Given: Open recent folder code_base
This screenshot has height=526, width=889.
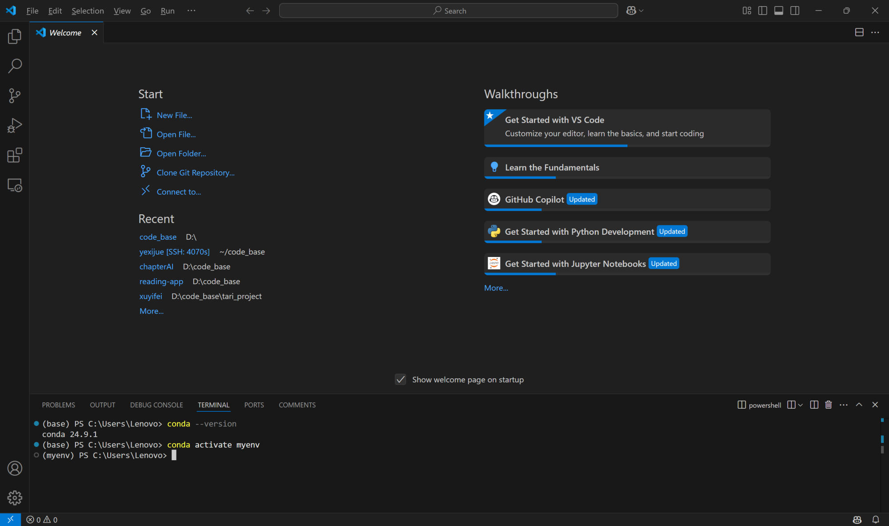Looking at the screenshot, I should (158, 237).
